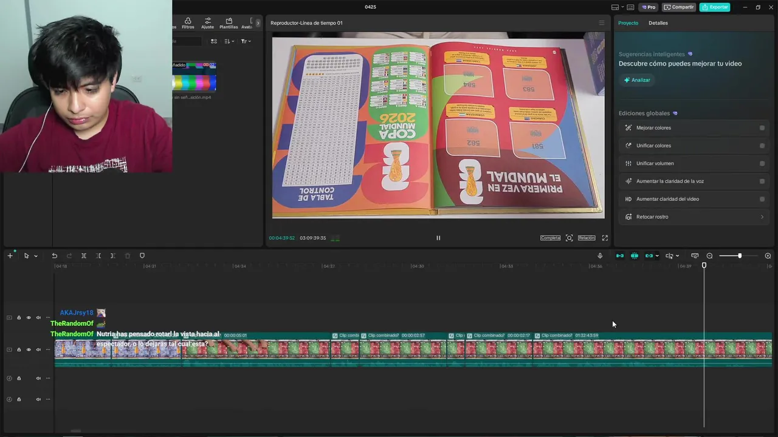Open the player hamburger menu
Screen dimensions: 778x437
click(602, 23)
